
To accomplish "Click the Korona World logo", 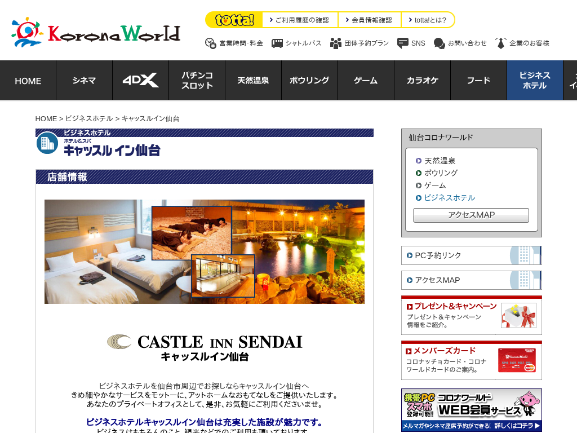I will 96,32.
